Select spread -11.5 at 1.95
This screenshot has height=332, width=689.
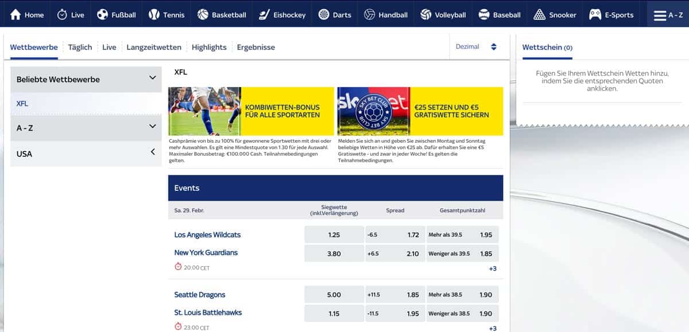(395, 314)
